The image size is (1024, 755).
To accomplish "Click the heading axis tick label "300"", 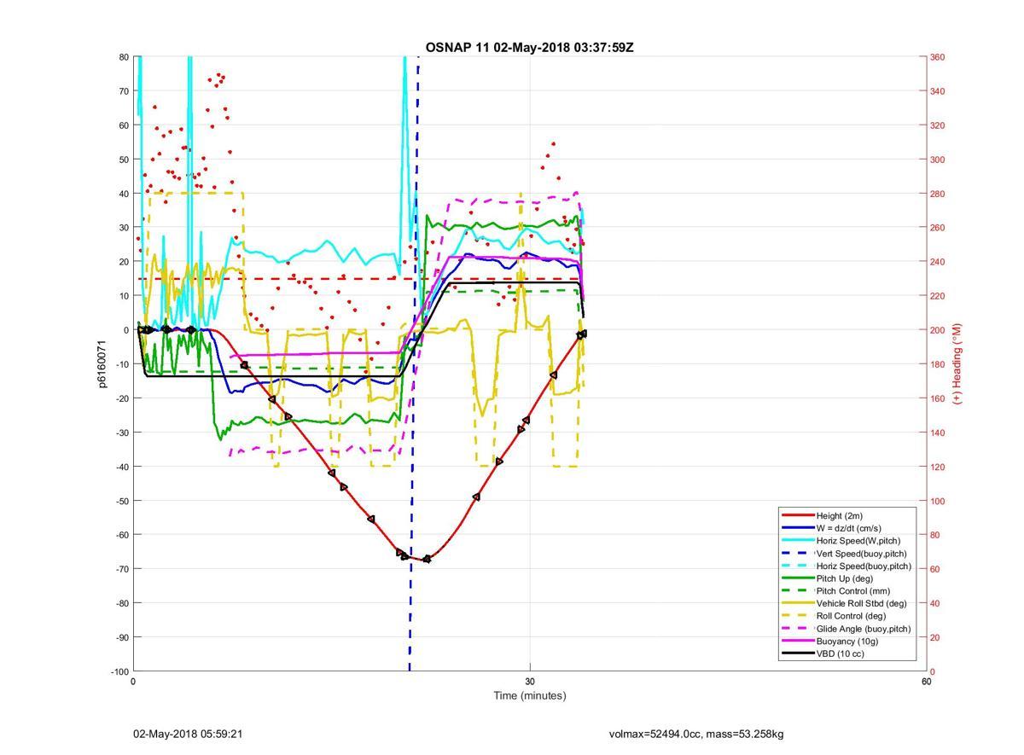I will [937, 160].
